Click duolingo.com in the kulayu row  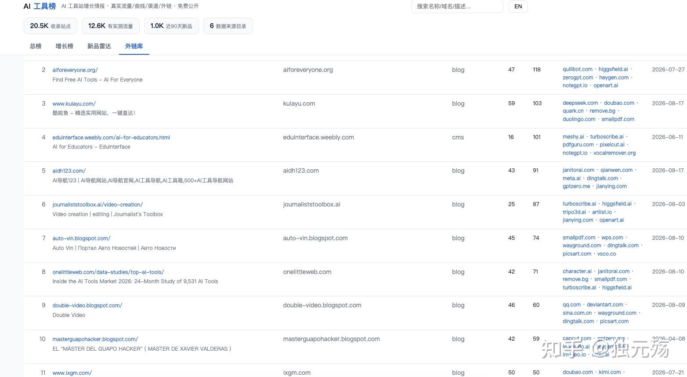tap(579, 119)
